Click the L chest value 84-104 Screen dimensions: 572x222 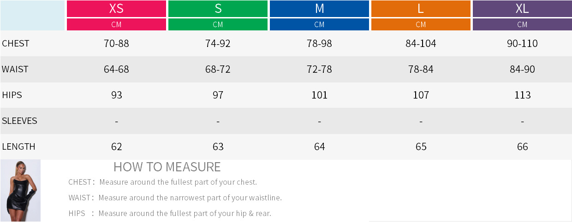[x=421, y=44]
